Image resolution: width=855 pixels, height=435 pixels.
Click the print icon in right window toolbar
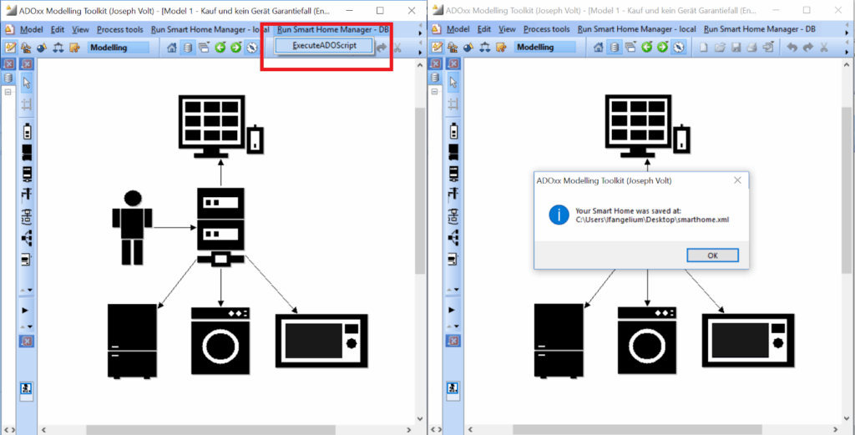pos(752,48)
